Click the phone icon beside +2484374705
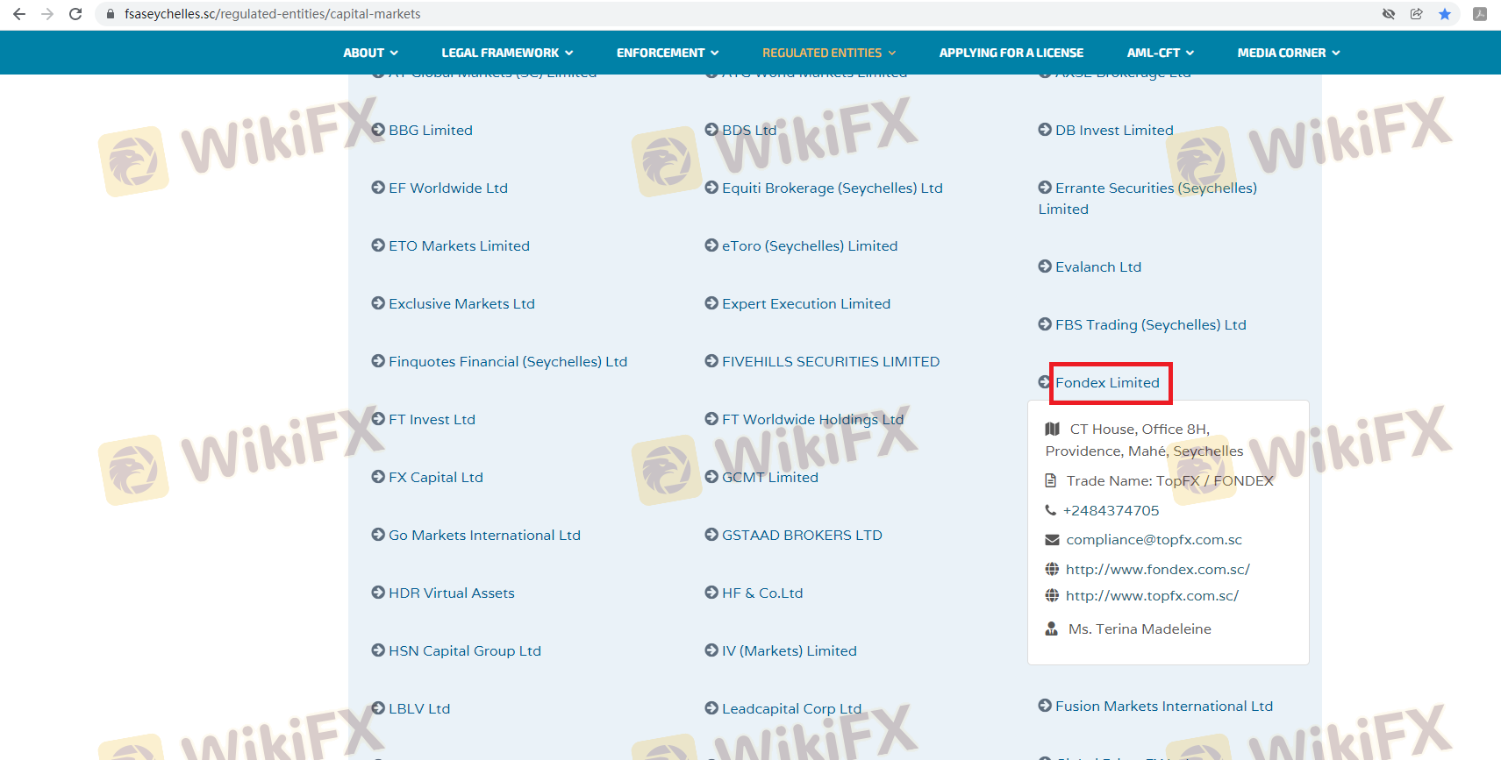The width and height of the screenshot is (1501, 760). coord(1050,510)
